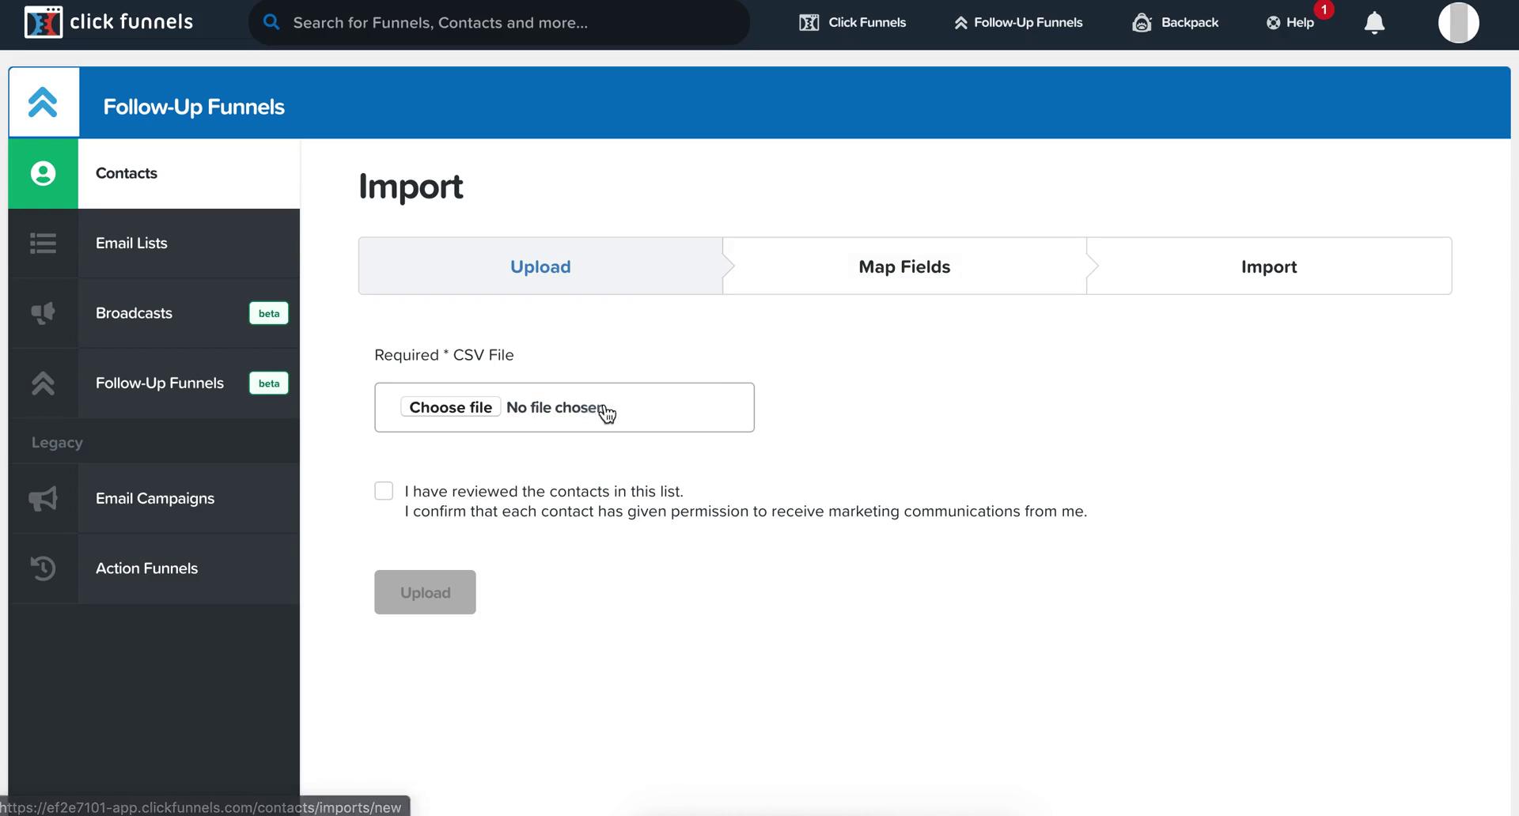Open Email Campaigns in sidebar
Viewport: 1519px width, 816px height.
[x=154, y=498]
